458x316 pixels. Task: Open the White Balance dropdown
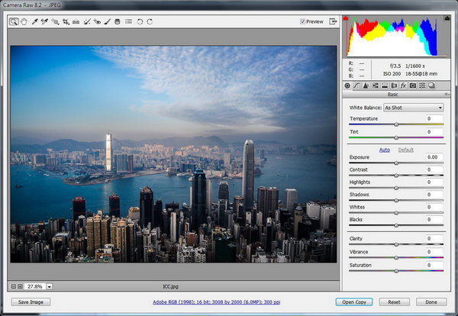pos(413,108)
